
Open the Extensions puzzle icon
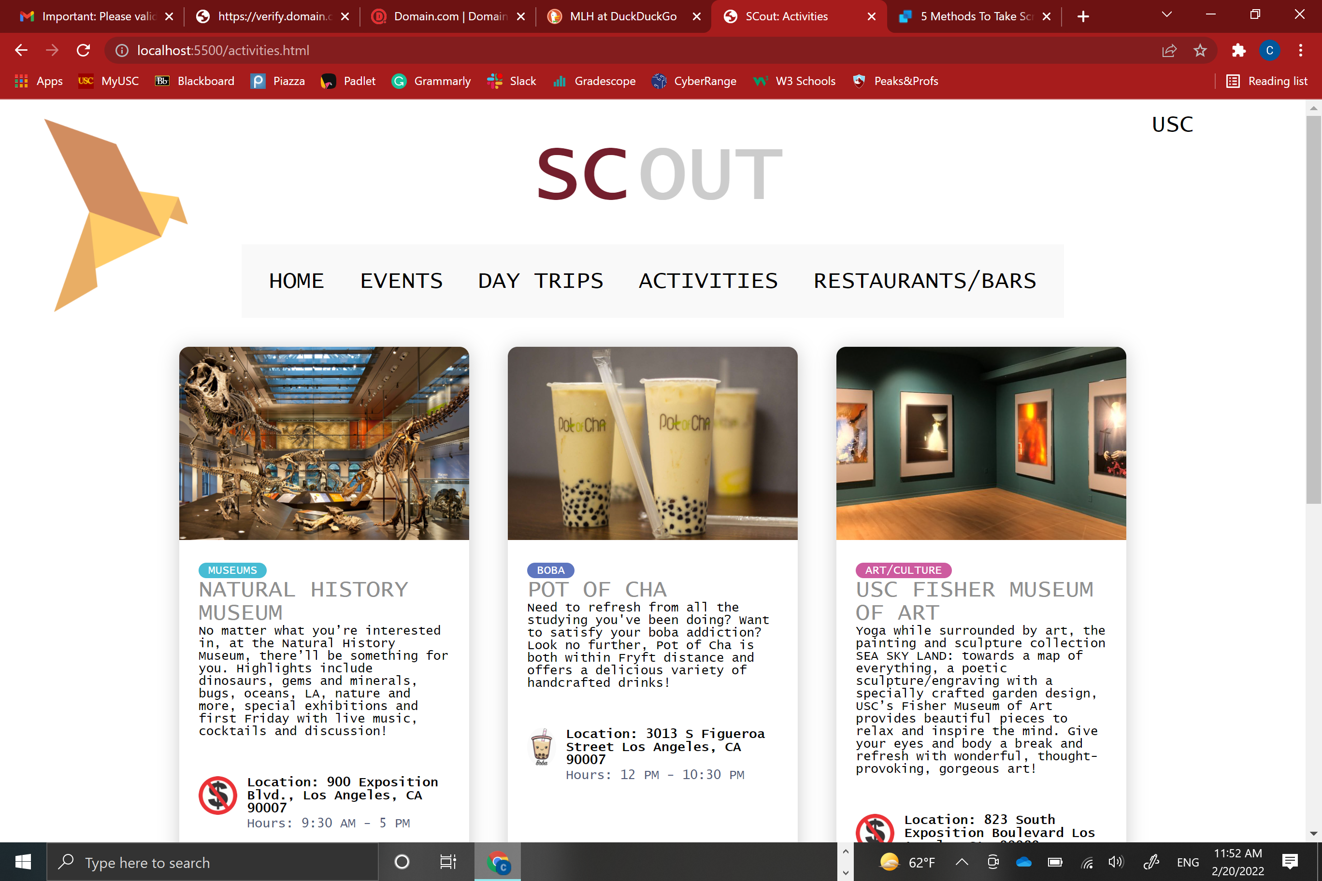pyautogui.click(x=1238, y=51)
